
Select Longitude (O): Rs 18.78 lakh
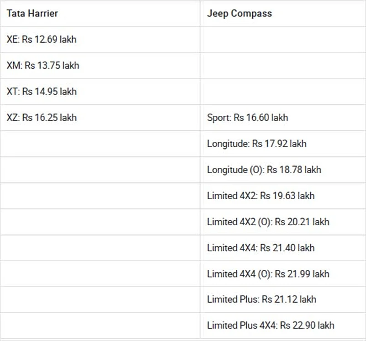point(264,170)
